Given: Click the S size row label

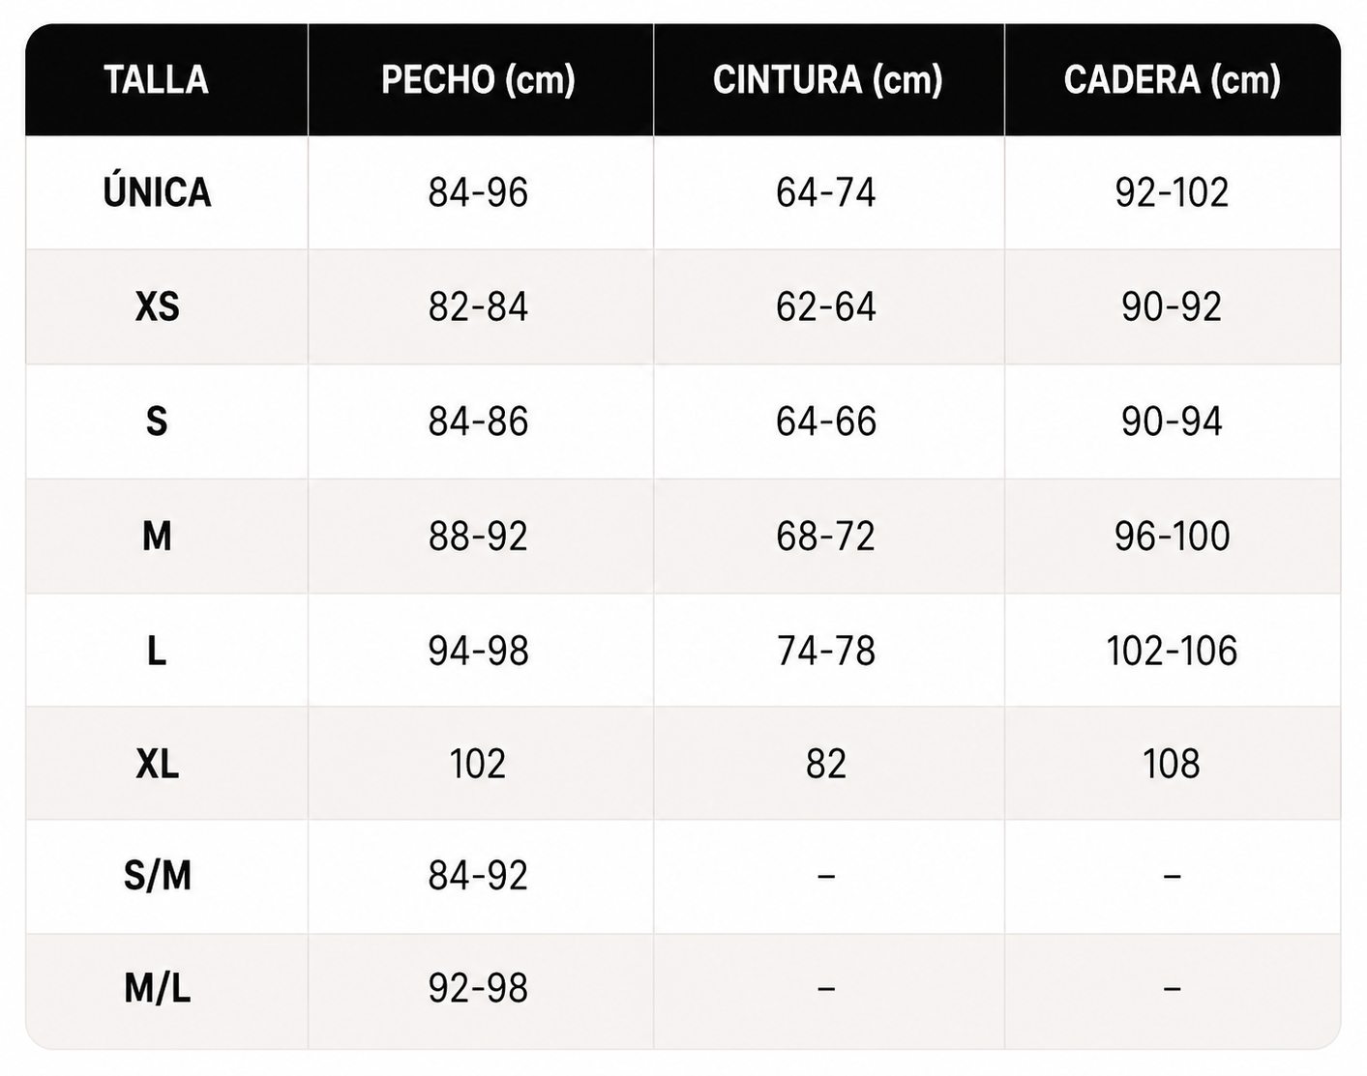Looking at the screenshot, I should pyautogui.click(x=157, y=422).
